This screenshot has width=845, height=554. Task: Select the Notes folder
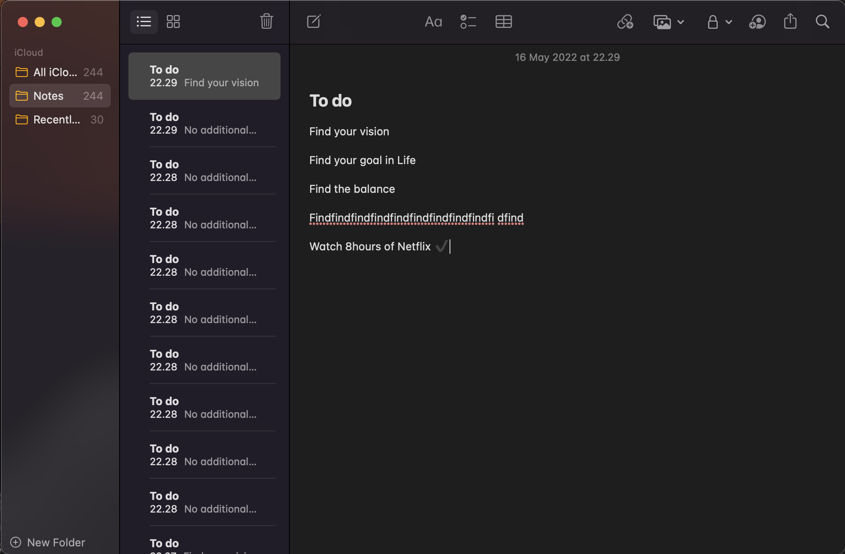(x=60, y=96)
